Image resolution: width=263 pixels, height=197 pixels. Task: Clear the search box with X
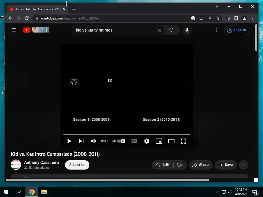point(159,30)
